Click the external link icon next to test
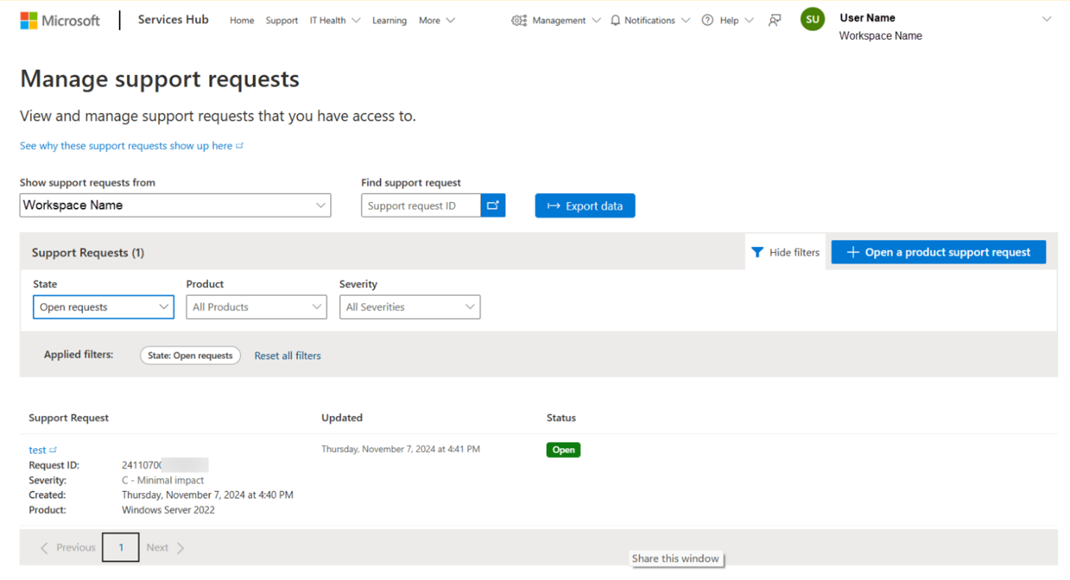Image resolution: width=1070 pixels, height=580 pixels. (53, 450)
